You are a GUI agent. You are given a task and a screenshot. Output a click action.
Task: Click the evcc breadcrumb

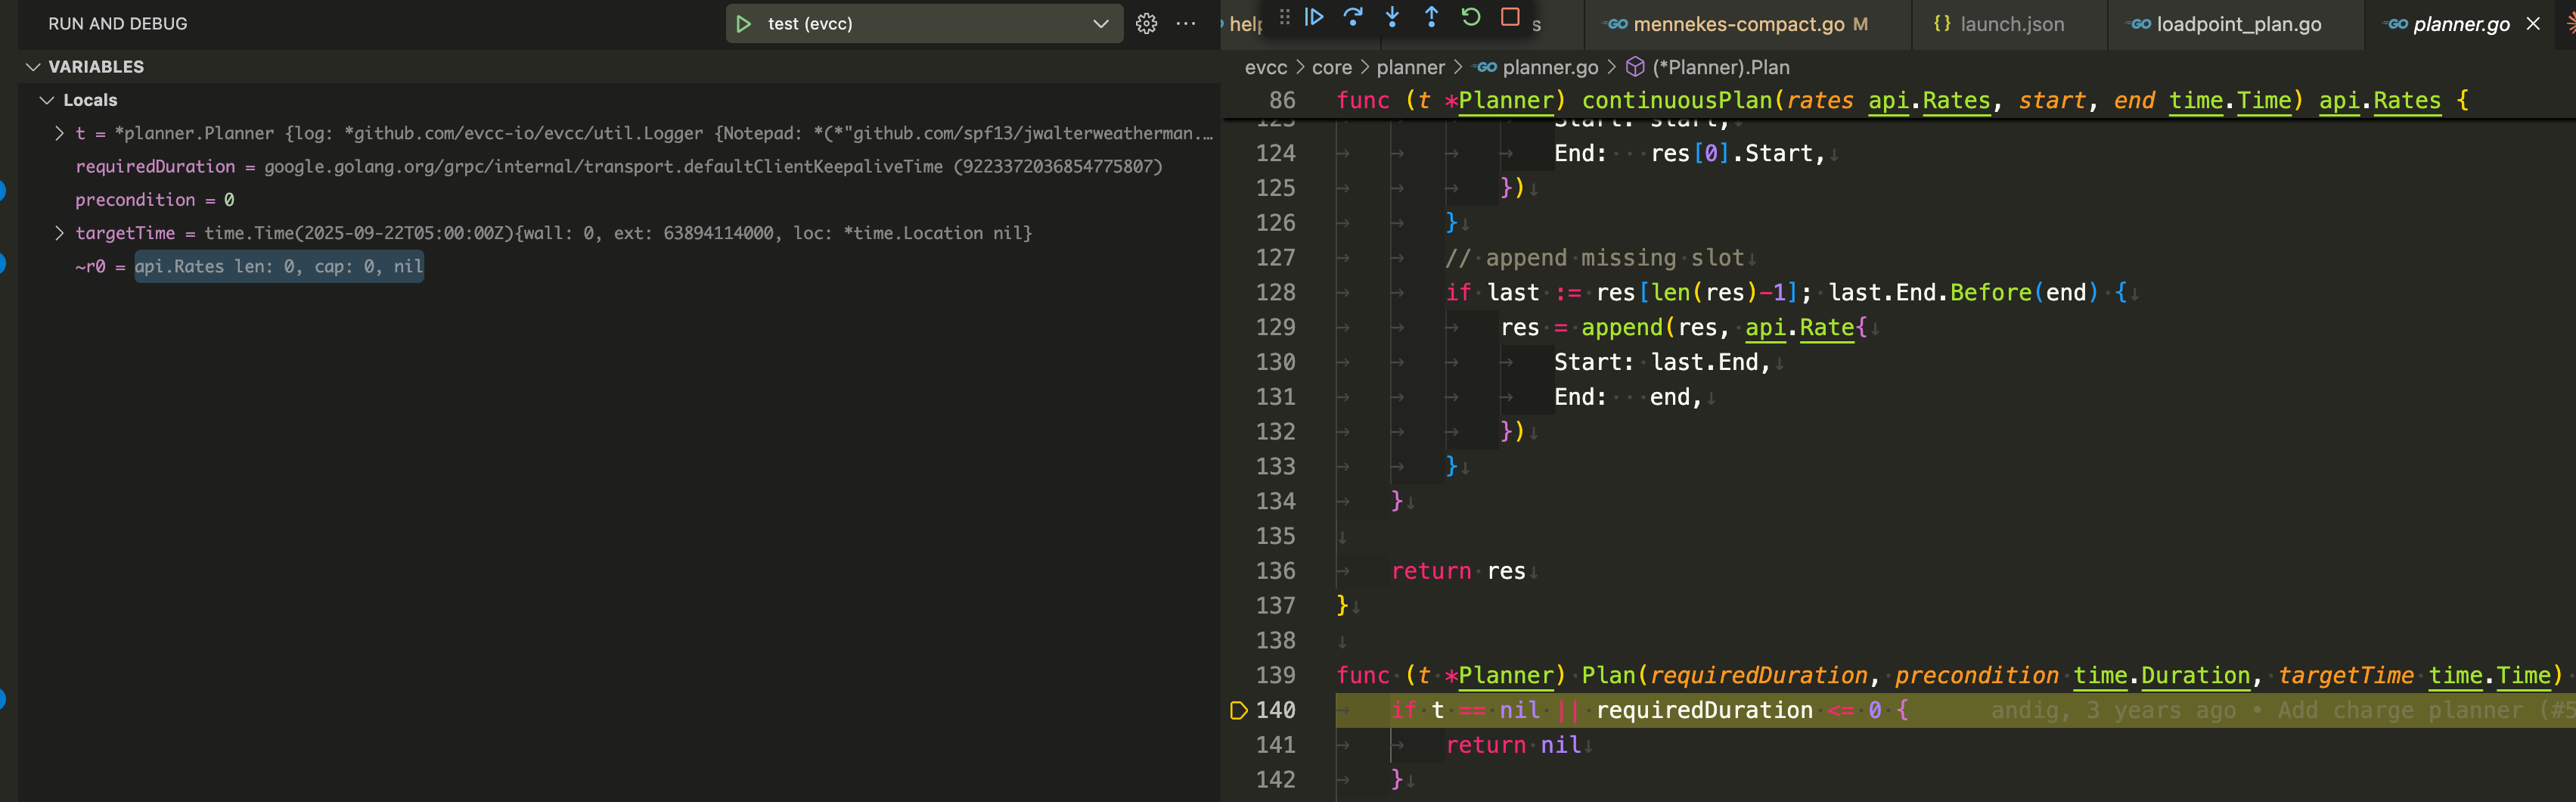pos(1266,67)
